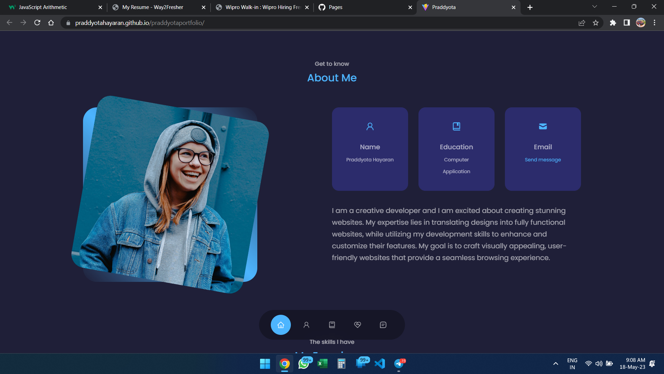The height and width of the screenshot is (374, 664).
Task: Switch to GitHub Pages tab
Action: pyautogui.click(x=365, y=7)
